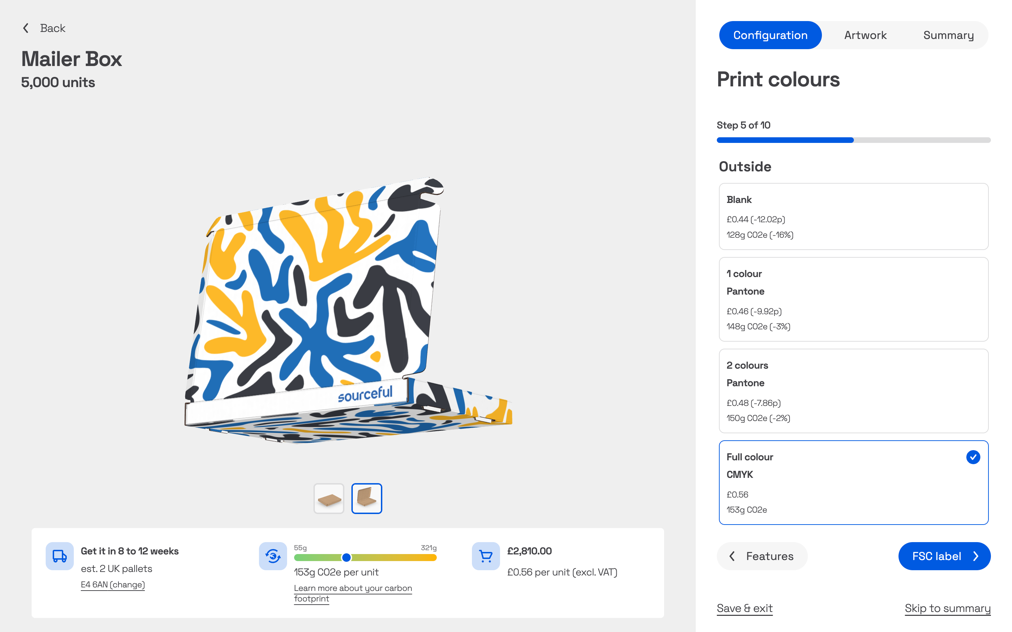The image size is (1012, 632).
Task: Open Learn more about your carbon footprint
Action: pyautogui.click(x=352, y=593)
